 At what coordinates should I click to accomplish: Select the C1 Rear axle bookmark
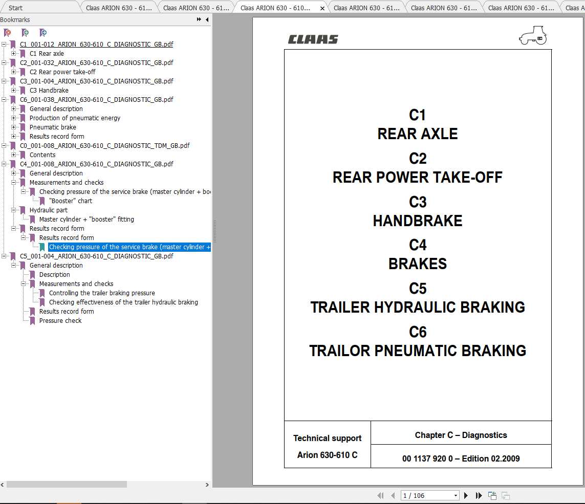click(x=47, y=53)
